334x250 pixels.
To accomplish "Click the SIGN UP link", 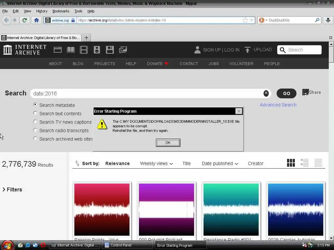I will pyautogui.click(x=212, y=50).
